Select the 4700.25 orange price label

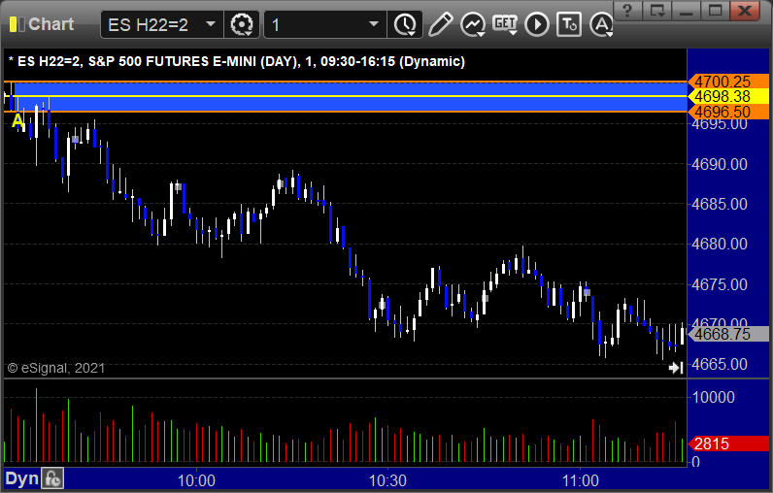coord(728,82)
